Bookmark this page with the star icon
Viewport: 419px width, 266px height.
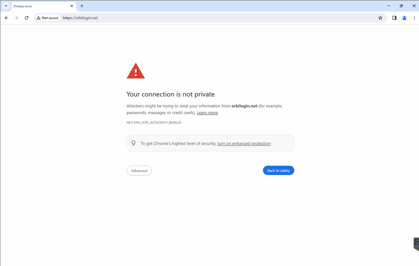tap(380, 18)
